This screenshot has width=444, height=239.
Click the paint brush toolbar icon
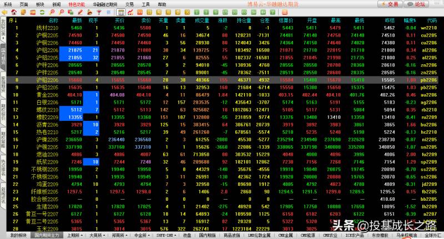(90, 12)
